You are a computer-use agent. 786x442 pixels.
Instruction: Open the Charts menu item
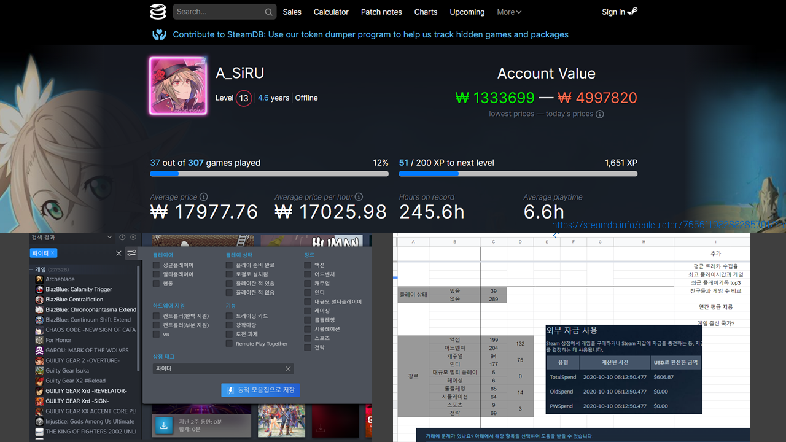(426, 12)
